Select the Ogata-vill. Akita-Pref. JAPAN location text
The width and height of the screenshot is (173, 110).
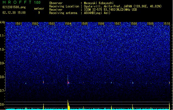coord(123,6)
